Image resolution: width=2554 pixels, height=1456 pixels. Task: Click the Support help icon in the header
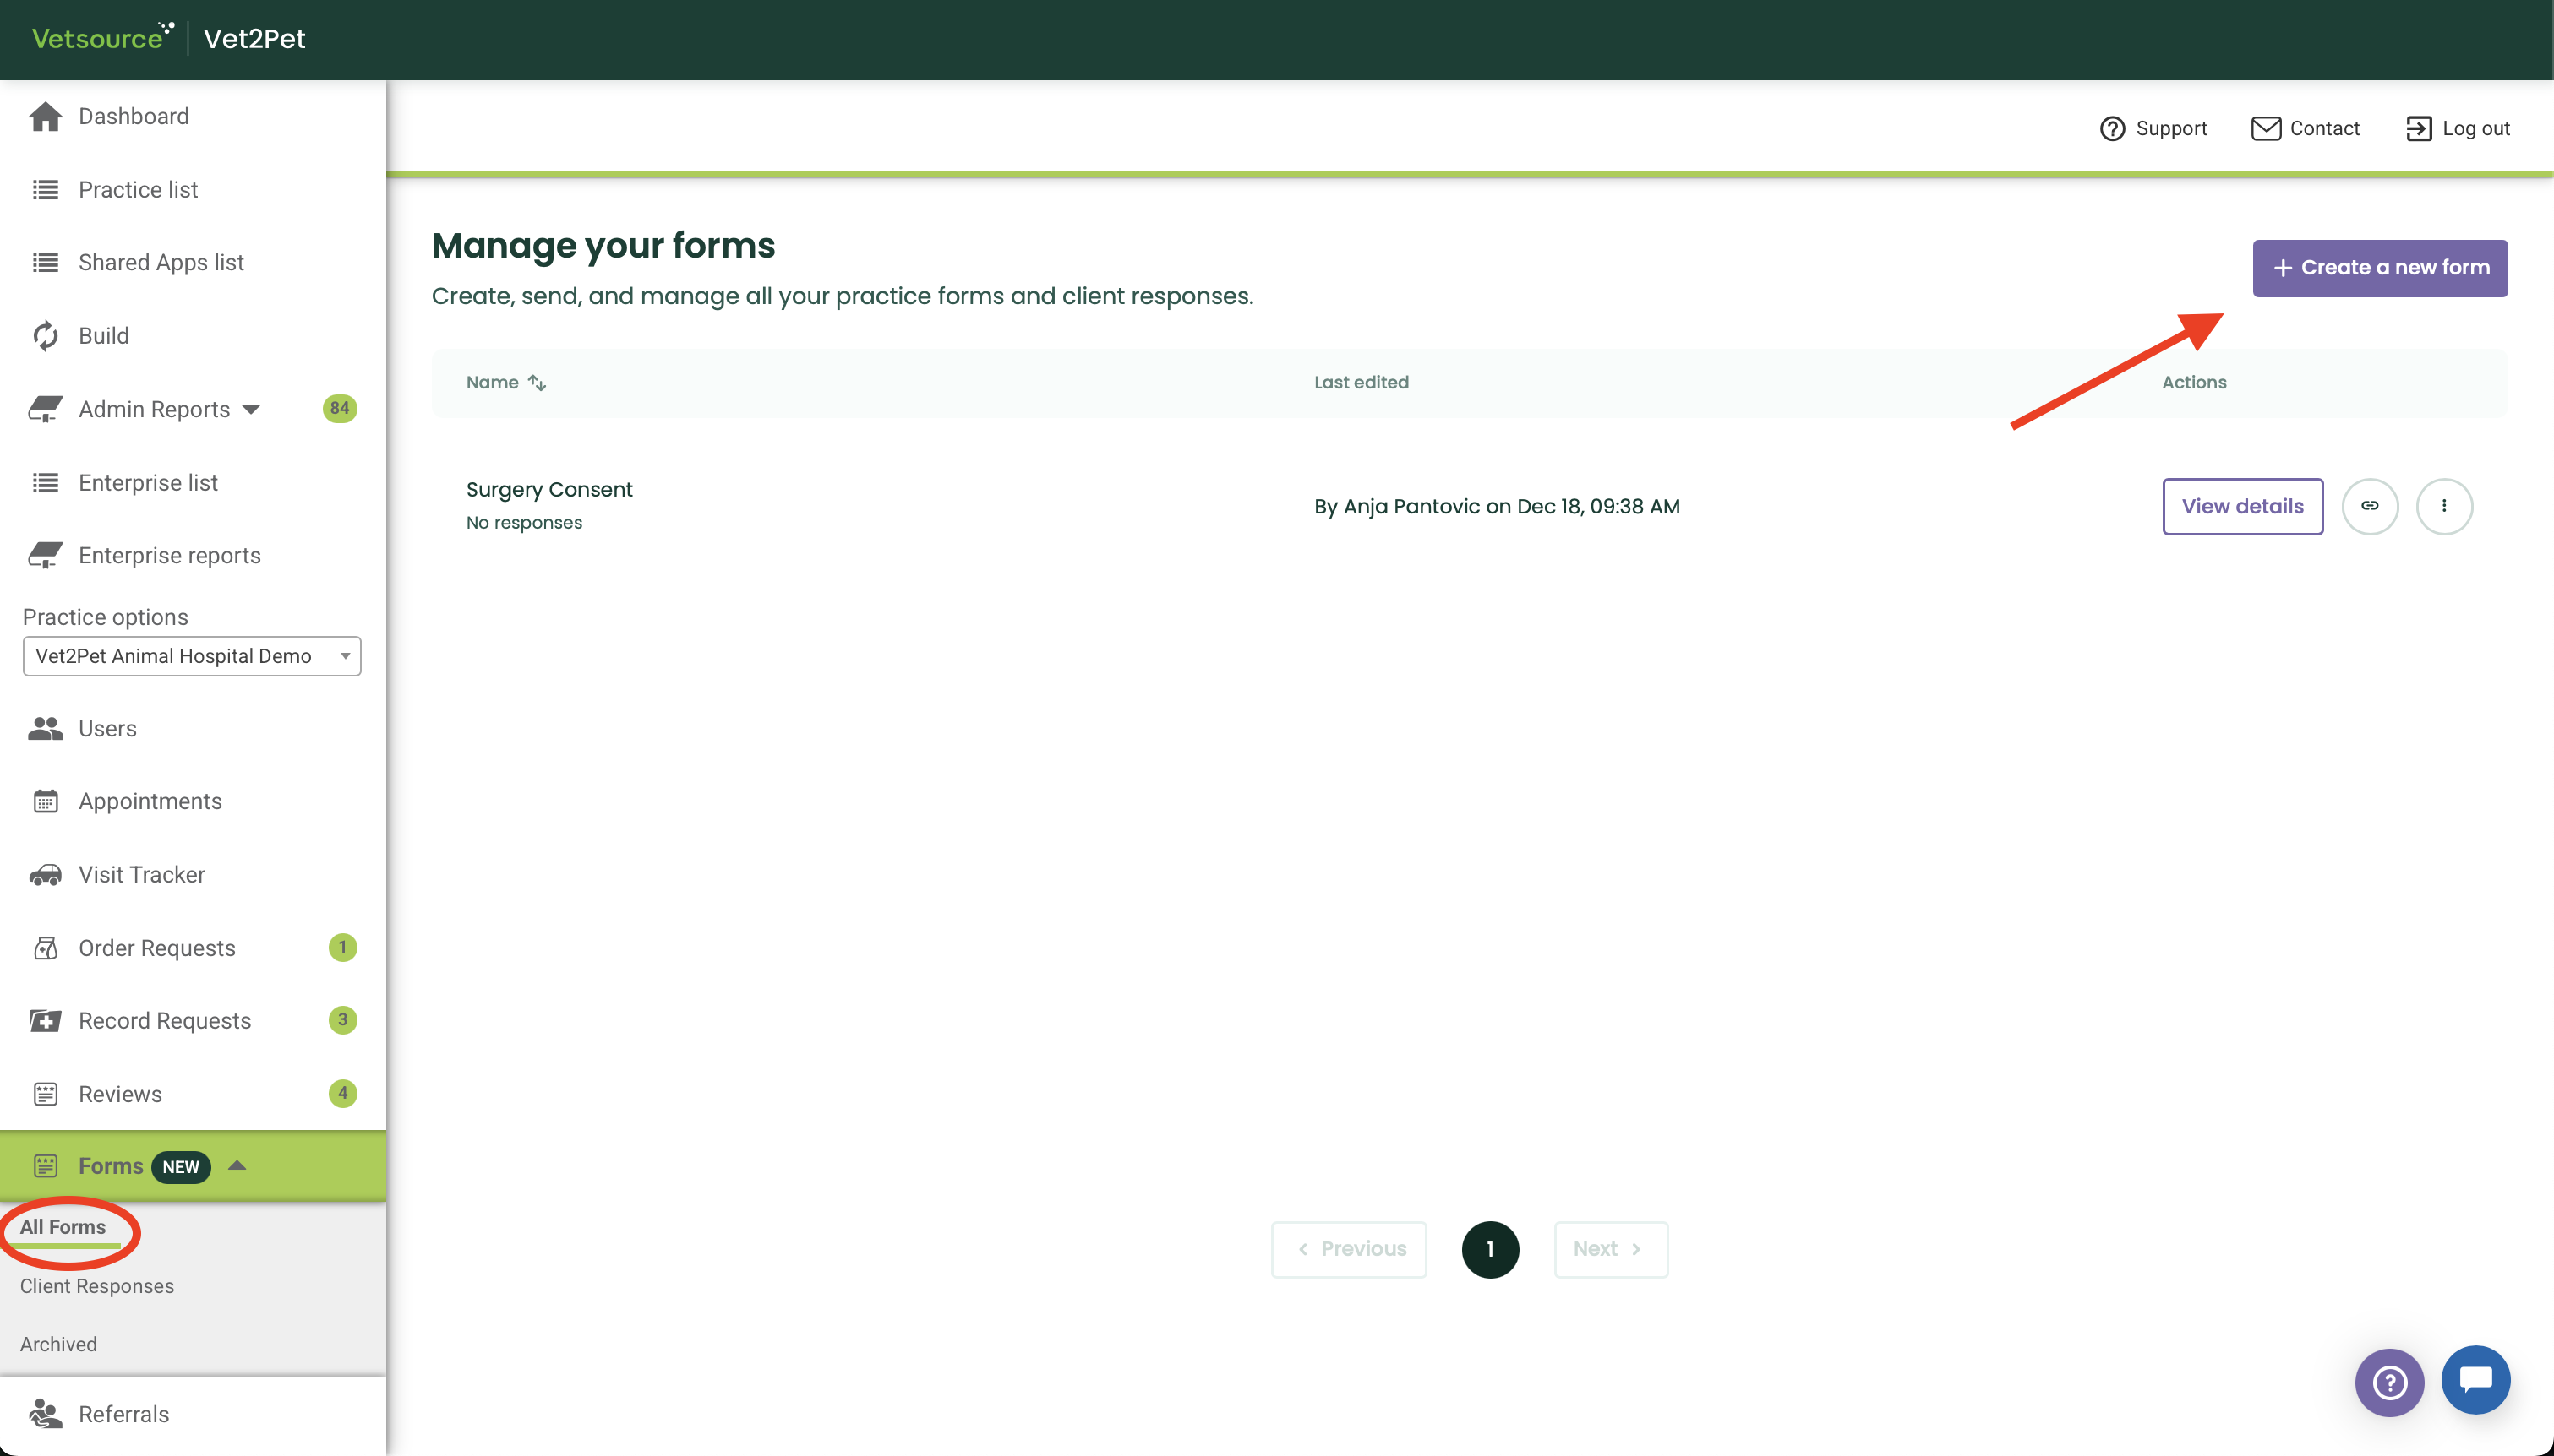tap(2112, 128)
